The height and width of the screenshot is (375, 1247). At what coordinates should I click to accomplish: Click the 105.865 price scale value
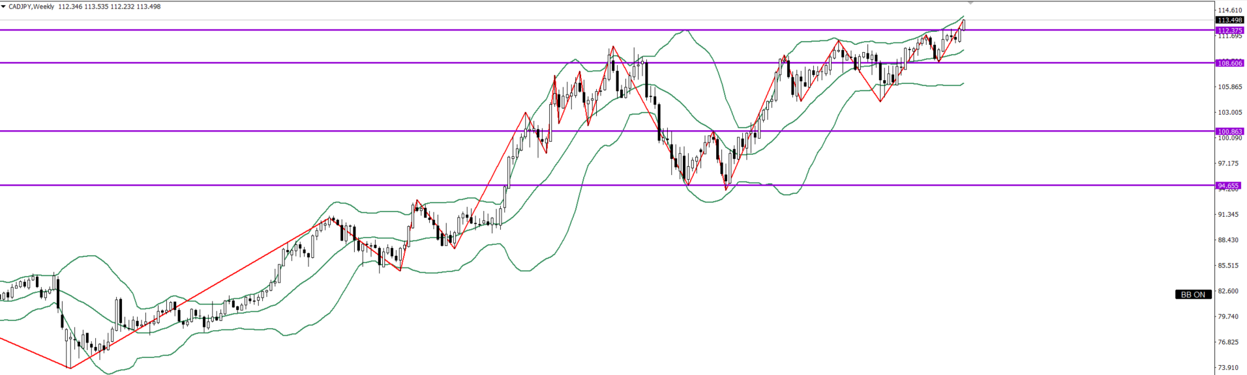tap(1229, 87)
